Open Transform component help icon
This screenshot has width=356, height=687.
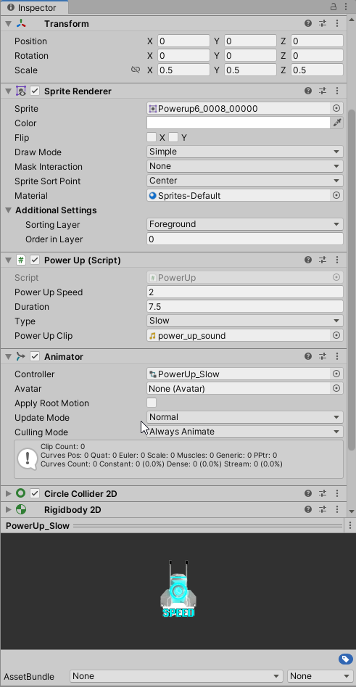click(x=308, y=24)
